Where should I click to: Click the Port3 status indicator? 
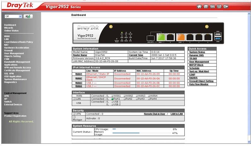click(137, 99)
